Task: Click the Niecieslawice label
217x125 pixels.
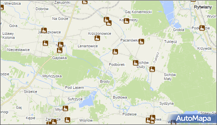Action: pyautogui.click(x=18, y=50)
